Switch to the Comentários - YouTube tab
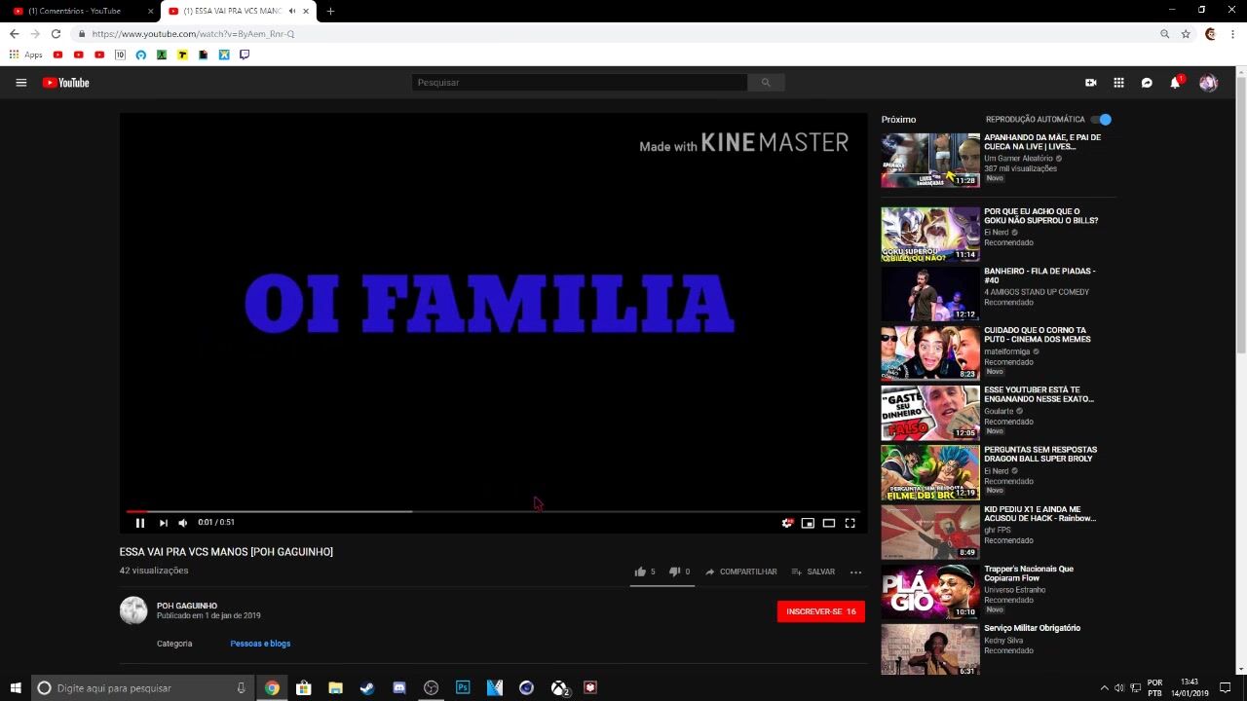This screenshot has width=1247, height=701. coord(80,11)
